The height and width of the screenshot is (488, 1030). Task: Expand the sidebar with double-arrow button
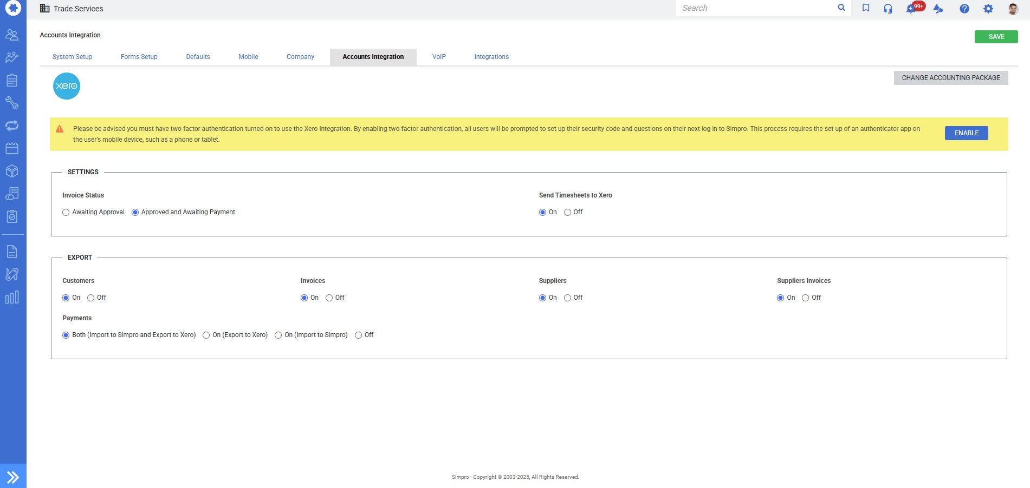click(x=13, y=477)
